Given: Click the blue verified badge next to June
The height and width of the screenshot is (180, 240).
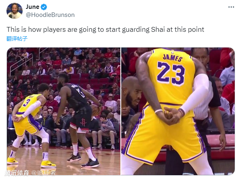Looking at the screenshot, I should [x=44, y=7].
